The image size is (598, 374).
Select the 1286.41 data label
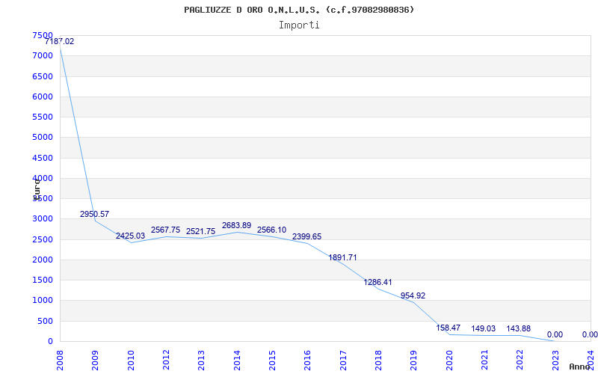coord(377,283)
